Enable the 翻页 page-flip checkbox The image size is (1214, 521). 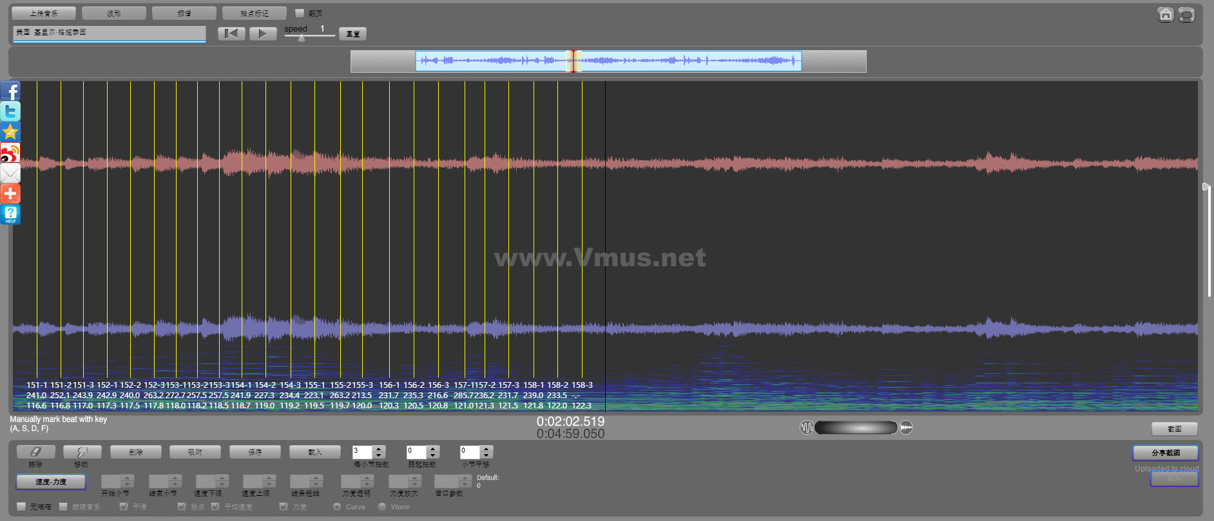(x=300, y=13)
